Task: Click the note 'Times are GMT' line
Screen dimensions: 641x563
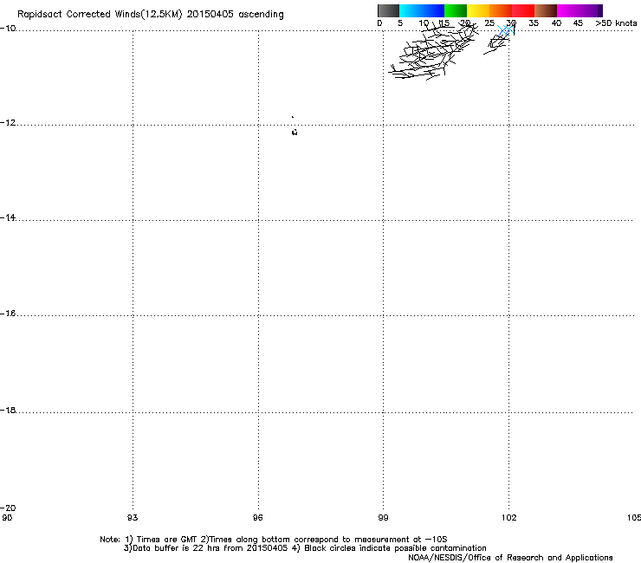Action: [x=274, y=540]
